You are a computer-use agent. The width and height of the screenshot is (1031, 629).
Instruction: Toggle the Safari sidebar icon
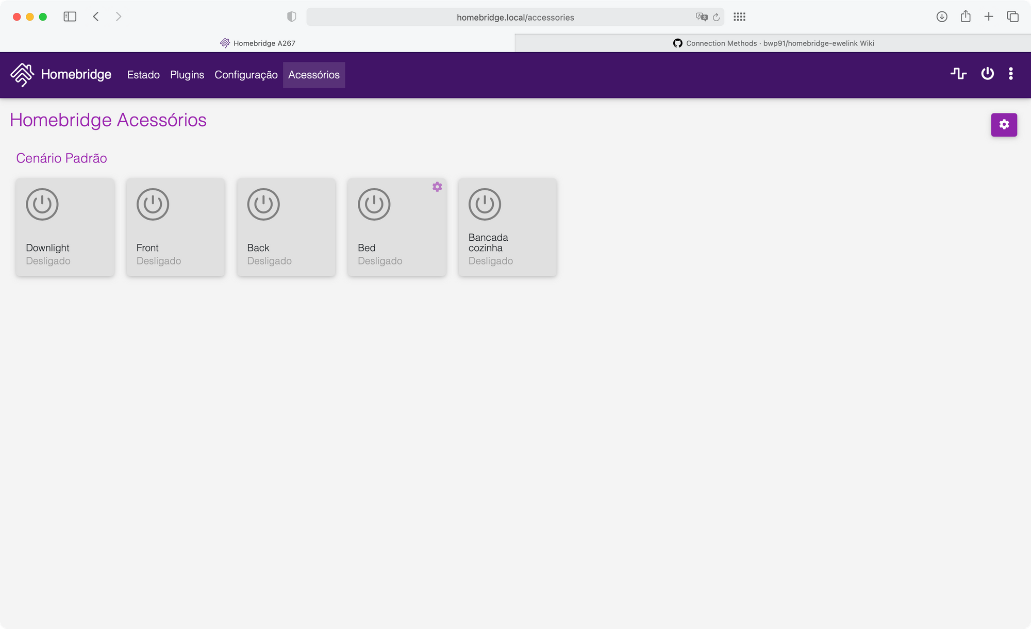pos(70,17)
